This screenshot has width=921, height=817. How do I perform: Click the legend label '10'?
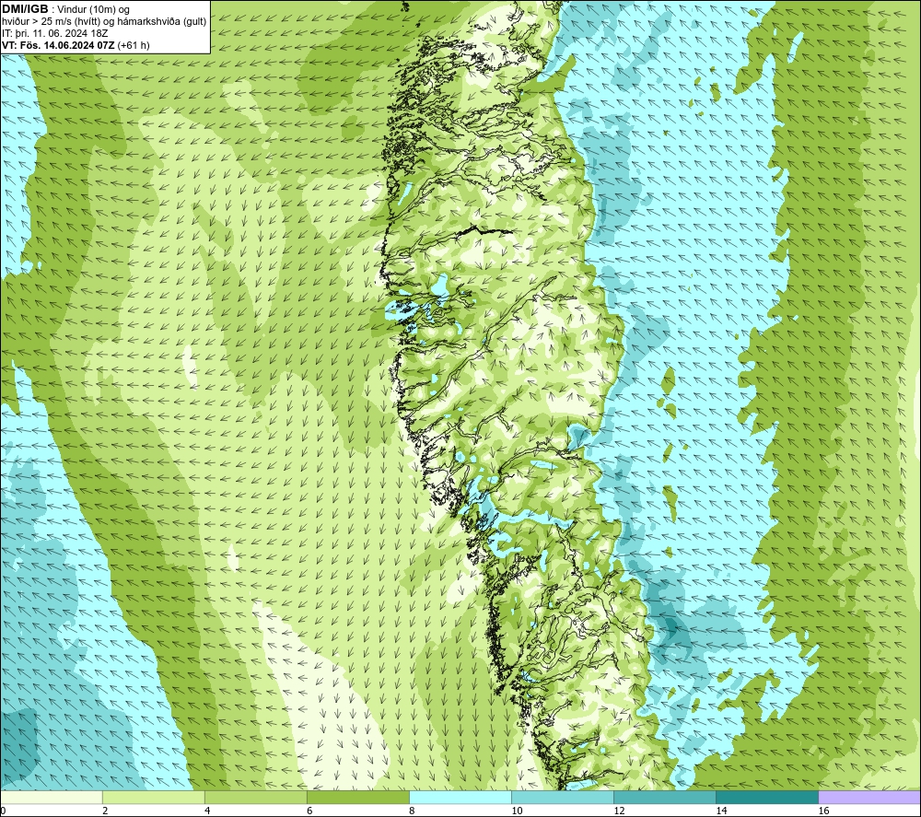[517, 811]
